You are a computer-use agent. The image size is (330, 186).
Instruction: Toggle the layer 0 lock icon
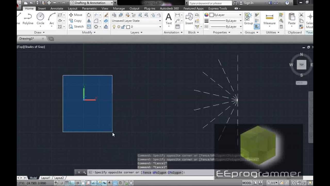click(123, 27)
